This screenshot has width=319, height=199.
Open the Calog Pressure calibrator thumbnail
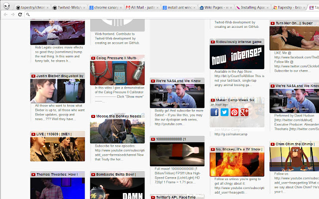(118, 73)
